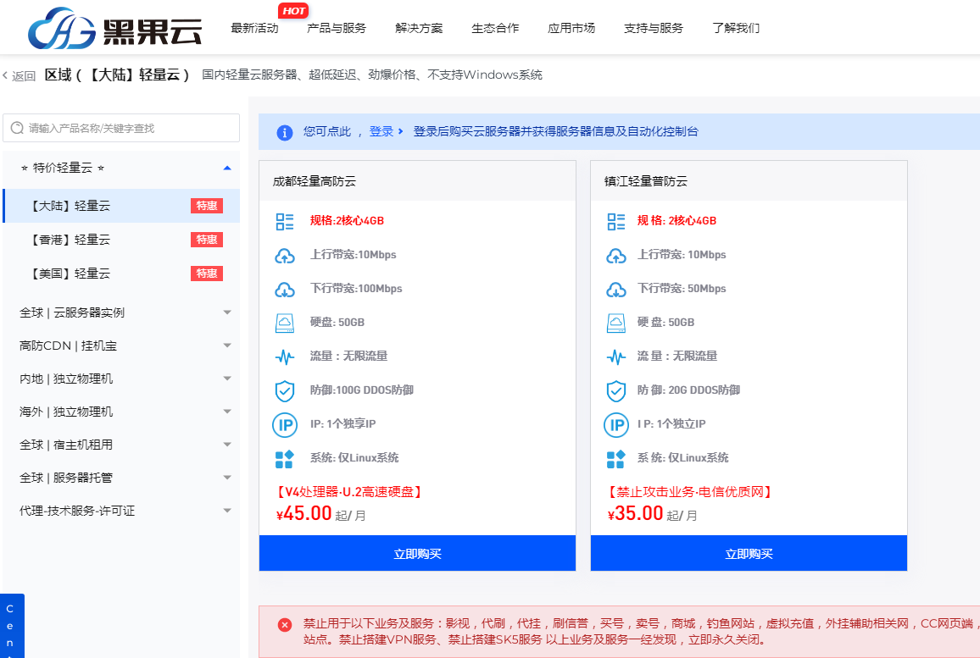Click the download bandwidth cloud icon on 镇江轻量普防云
Screen dimensions: 980x658
coord(616,289)
